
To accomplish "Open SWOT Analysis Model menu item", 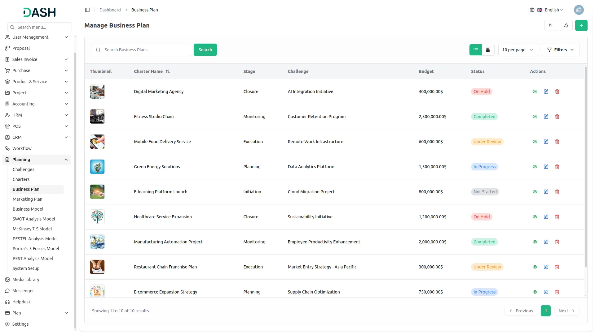I will (x=34, y=219).
